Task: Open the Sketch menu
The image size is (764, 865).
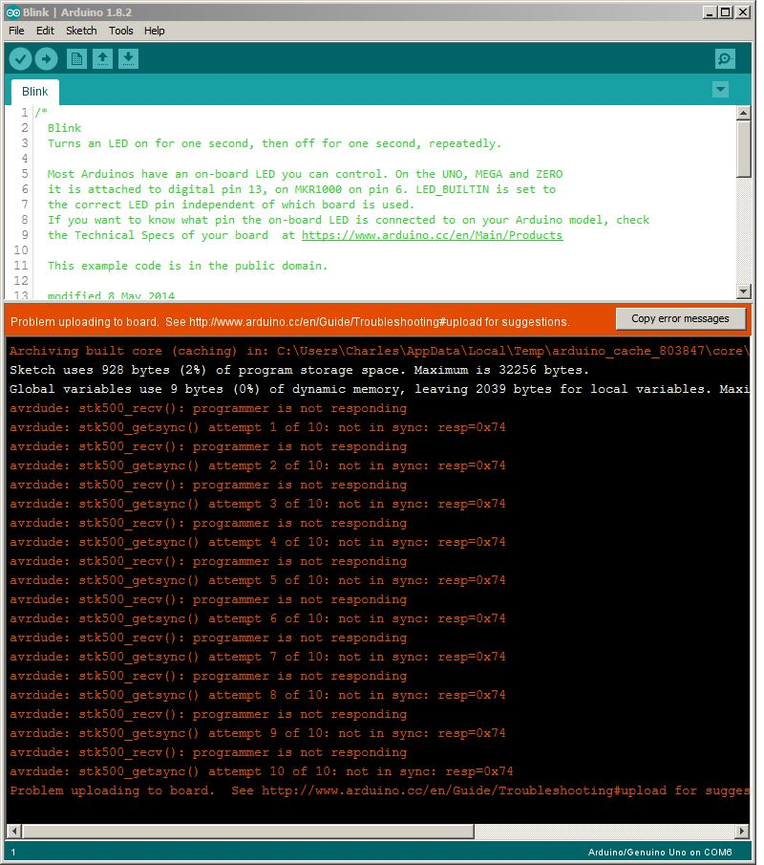Action: click(x=81, y=31)
